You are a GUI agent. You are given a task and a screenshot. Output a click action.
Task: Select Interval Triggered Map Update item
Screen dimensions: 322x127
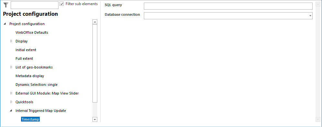[x=41, y=111]
